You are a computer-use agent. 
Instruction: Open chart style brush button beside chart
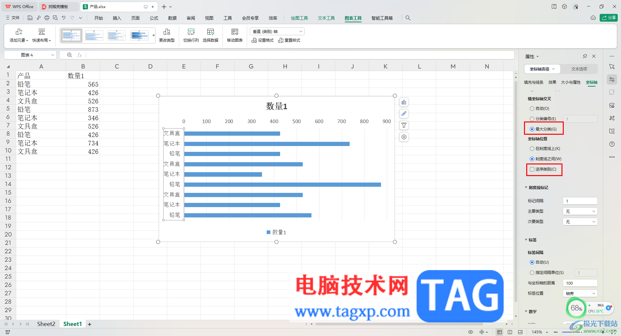coord(404,114)
